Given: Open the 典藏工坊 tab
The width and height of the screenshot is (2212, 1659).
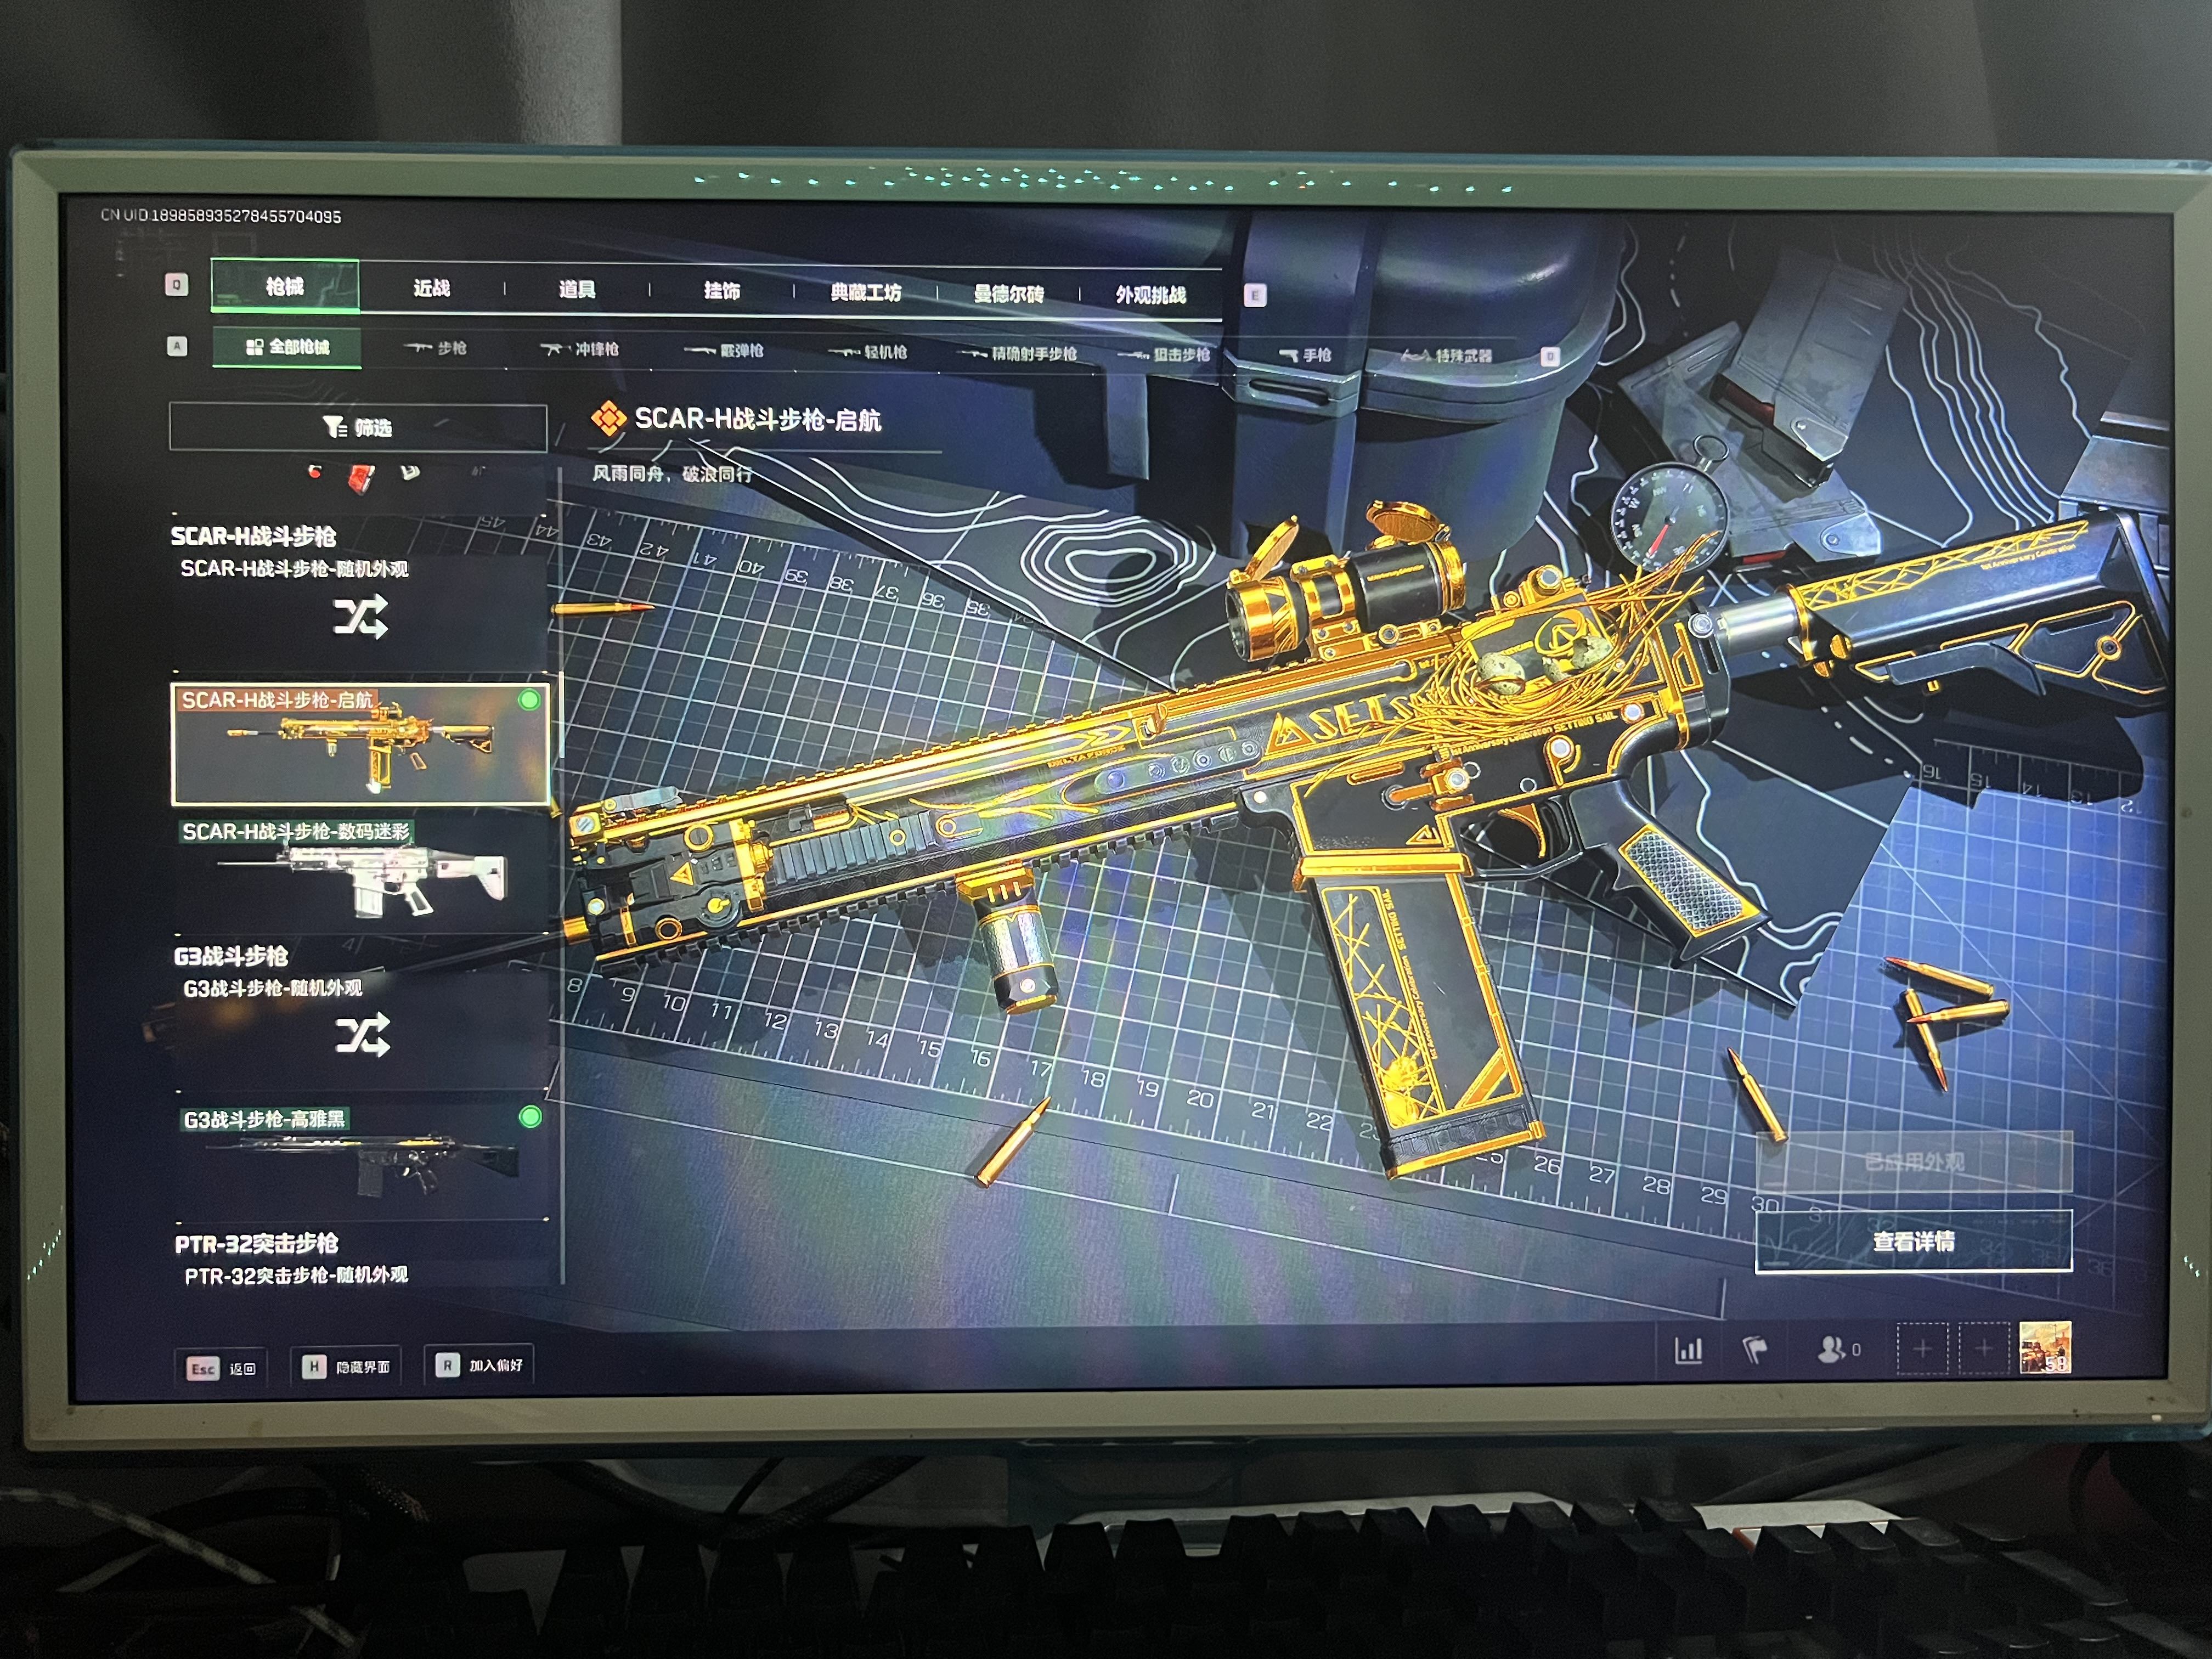Looking at the screenshot, I should pos(865,292).
